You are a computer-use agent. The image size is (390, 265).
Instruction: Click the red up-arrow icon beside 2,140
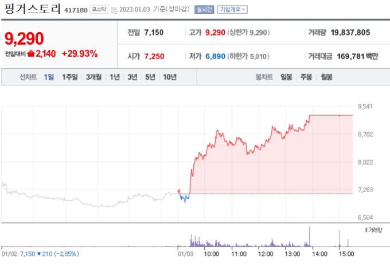click(x=31, y=53)
